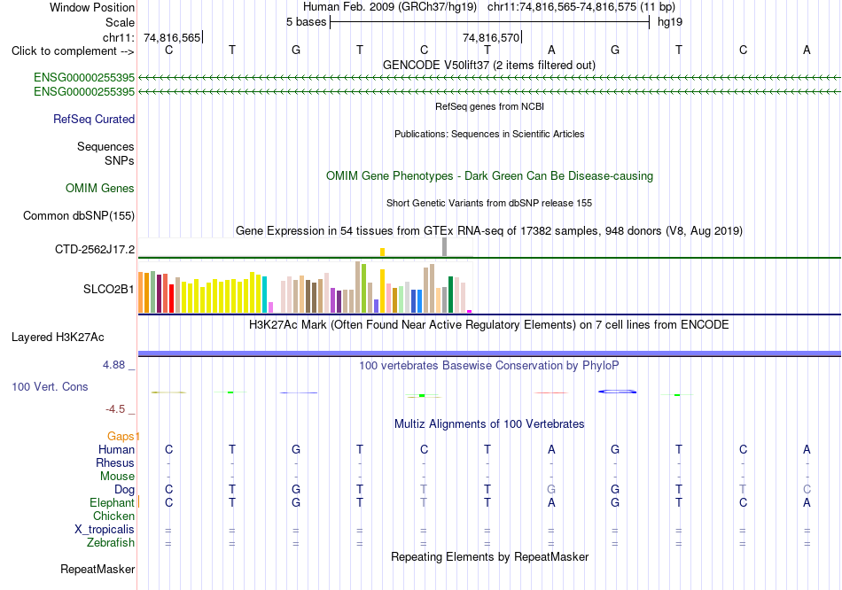Click the 'chr11:' base position label
The width and height of the screenshot is (842, 590).
[119, 37]
